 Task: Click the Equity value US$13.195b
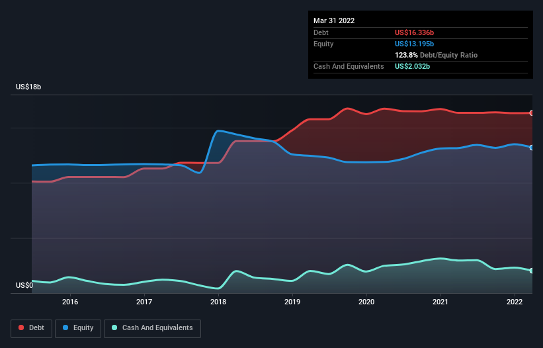coord(414,44)
